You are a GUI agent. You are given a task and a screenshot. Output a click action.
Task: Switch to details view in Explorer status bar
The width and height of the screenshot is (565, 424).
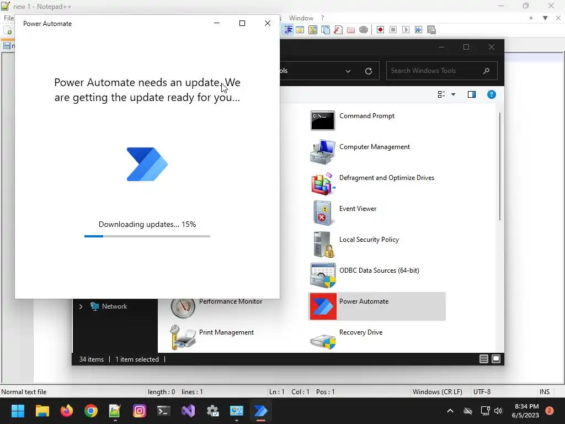tap(483, 359)
